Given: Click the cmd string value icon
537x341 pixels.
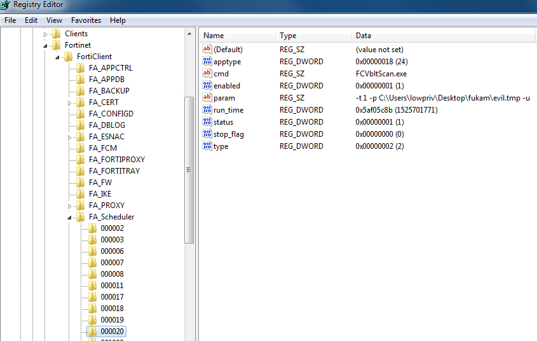Looking at the screenshot, I should pyautogui.click(x=207, y=74).
